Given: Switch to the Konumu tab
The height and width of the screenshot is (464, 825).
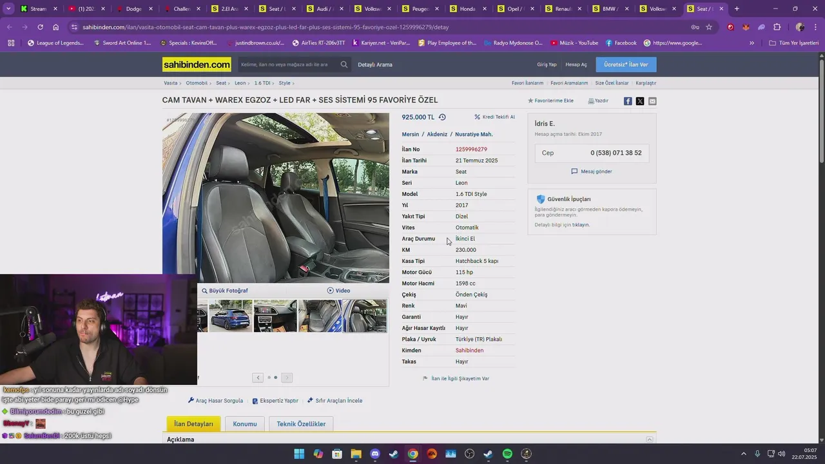Looking at the screenshot, I should [245, 424].
